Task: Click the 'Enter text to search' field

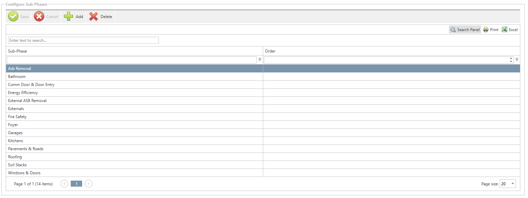Action: click(x=83, y=40)
